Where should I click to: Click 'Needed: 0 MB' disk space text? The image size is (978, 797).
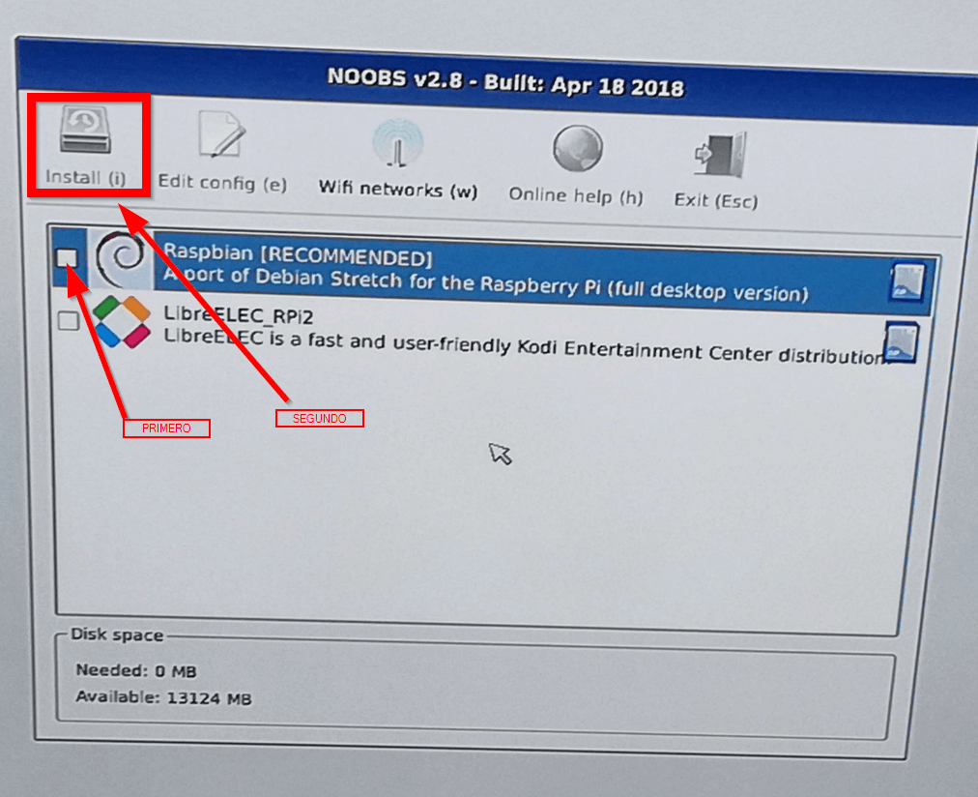[x=136, y=671]
